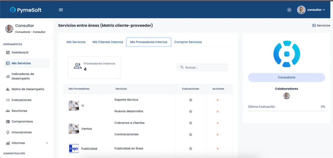The height and width of the screenshot is (158, 333).
Task: Click the Matriz de Desempeño icon
Action: tap(8, 89)
